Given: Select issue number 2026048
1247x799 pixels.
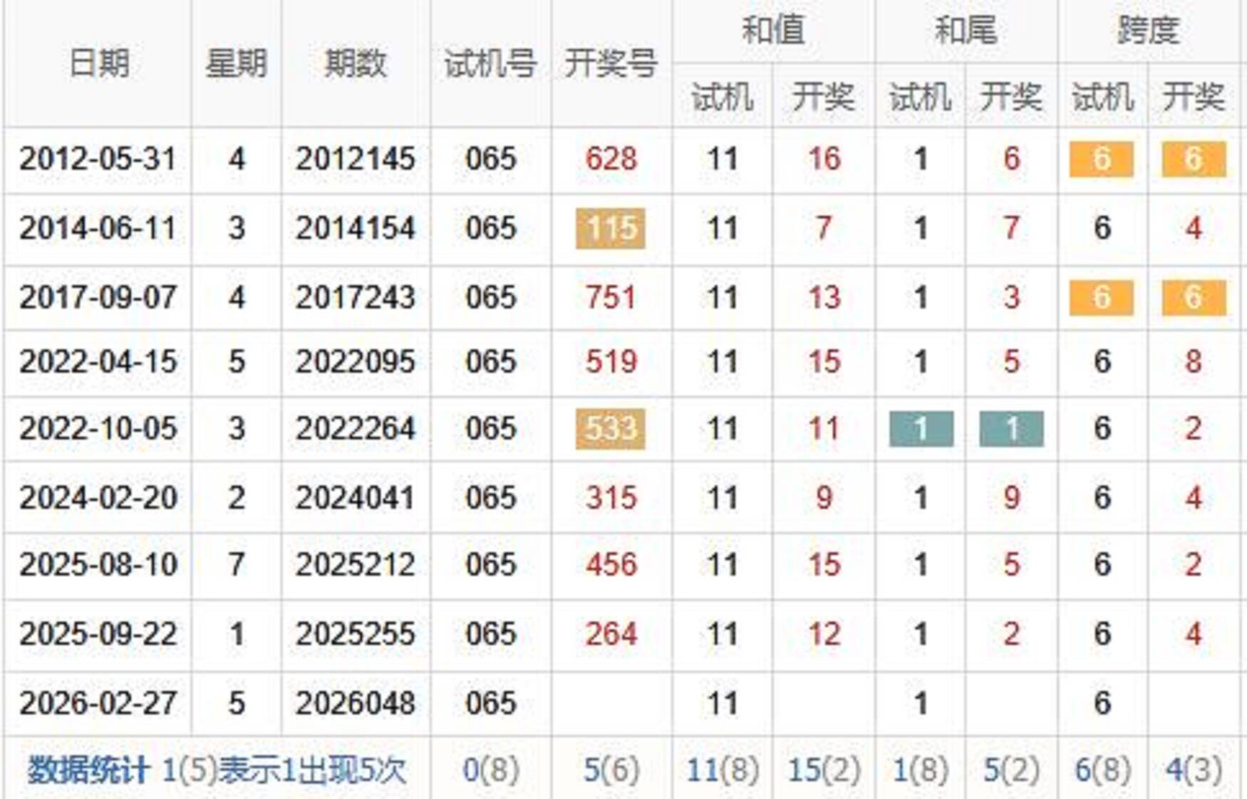Looking at the screenshot, I should (x=355, y=704).
